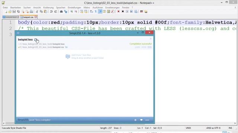Cut selection using the scissors icon
Viewport: 238px width, 133px height.
[37, 11]
